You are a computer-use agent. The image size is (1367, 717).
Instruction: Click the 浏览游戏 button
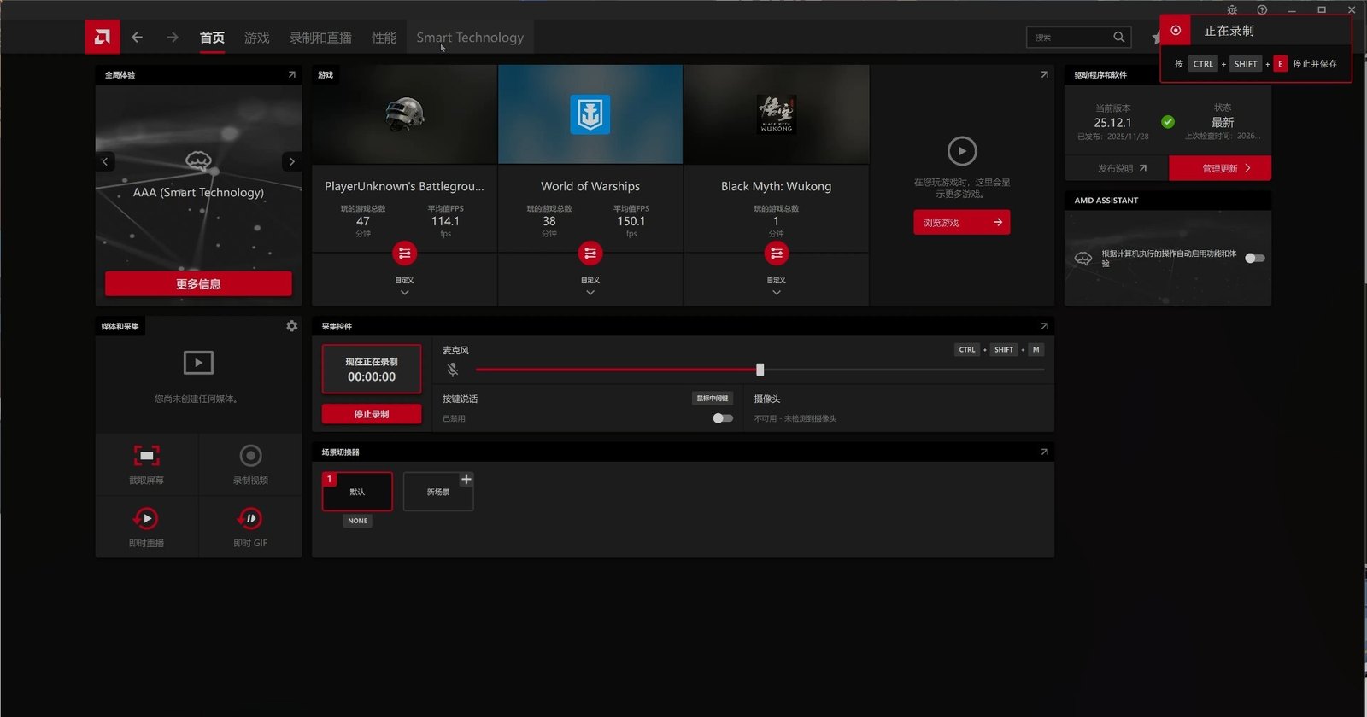pyautogui.click(x=962, y=222)
